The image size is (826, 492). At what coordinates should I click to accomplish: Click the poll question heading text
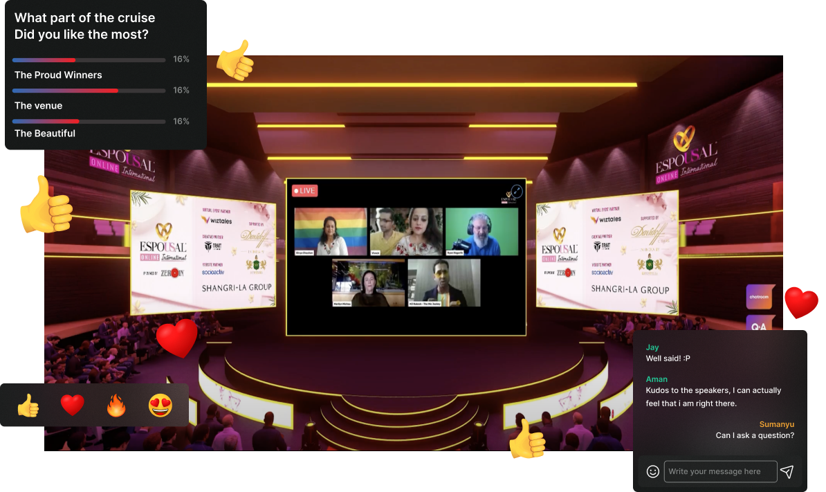85,26
